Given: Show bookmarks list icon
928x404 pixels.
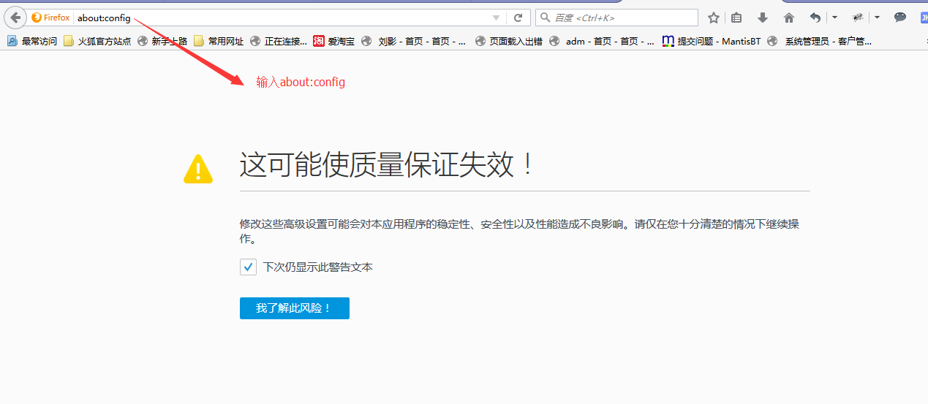Looking at the screenshot, I should [x=737, y=18].
